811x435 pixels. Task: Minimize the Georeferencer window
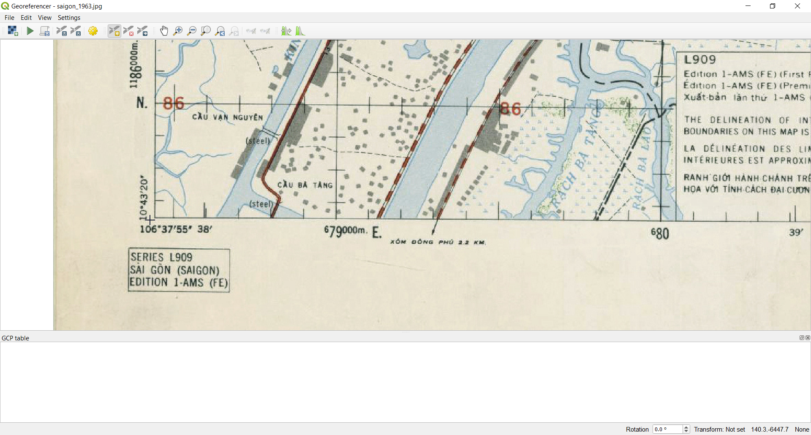(748, 6)
